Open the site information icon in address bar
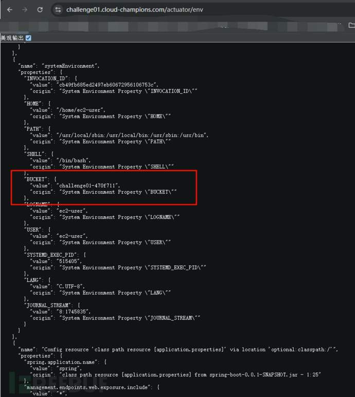355x397 pixels. [58, 10]
